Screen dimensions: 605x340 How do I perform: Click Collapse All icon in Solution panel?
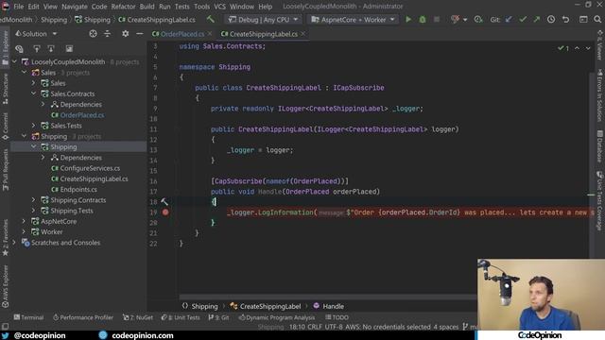pyautogui.click(x=107, y=34)
